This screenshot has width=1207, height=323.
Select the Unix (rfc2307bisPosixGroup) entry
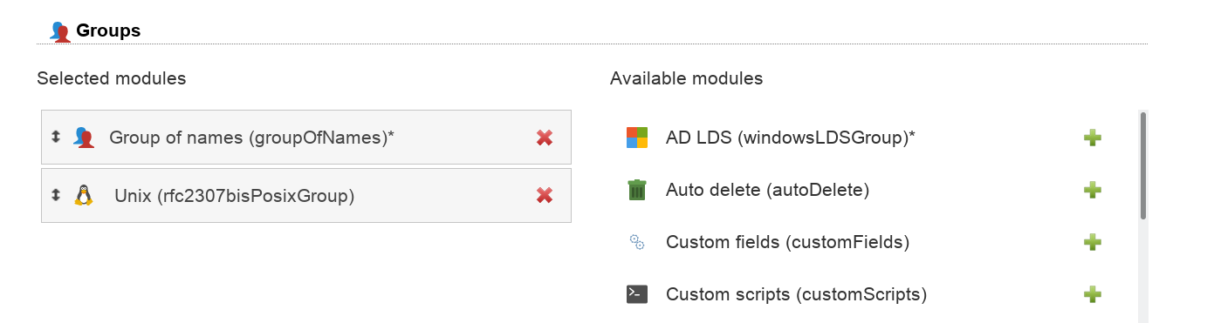[x=306, y=195]
